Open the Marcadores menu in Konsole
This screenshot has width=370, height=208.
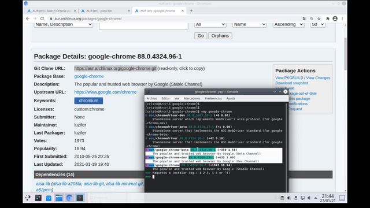192,98
